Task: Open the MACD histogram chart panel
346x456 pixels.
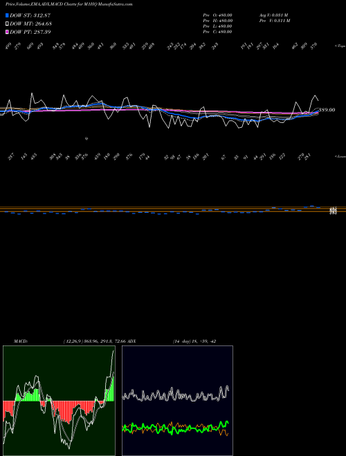Action: (x=59, y=401)
